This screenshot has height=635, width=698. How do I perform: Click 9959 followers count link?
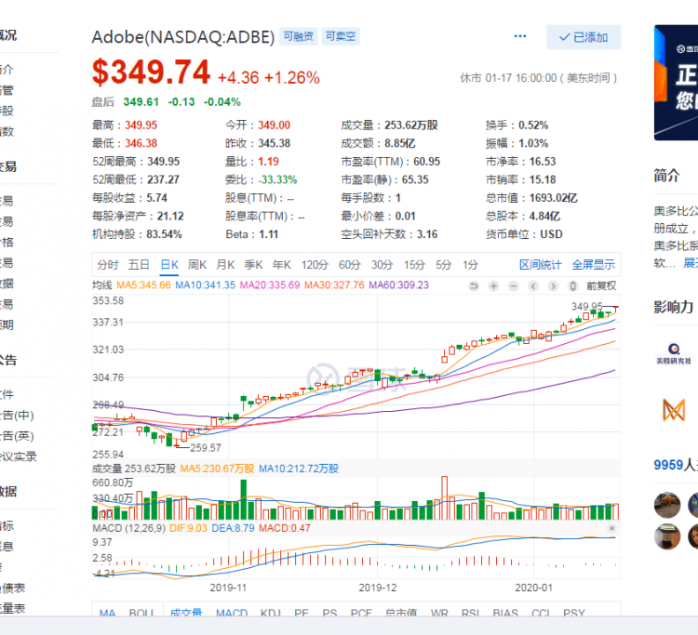coord(676,465)
